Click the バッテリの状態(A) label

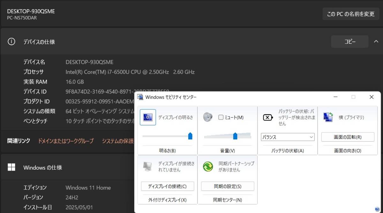coord(288,151)
